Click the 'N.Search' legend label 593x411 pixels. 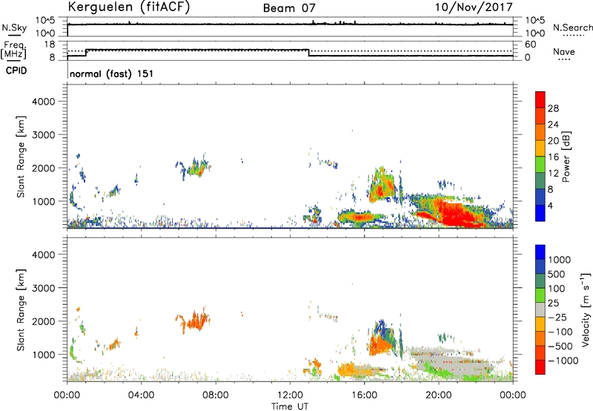point(572,27)
